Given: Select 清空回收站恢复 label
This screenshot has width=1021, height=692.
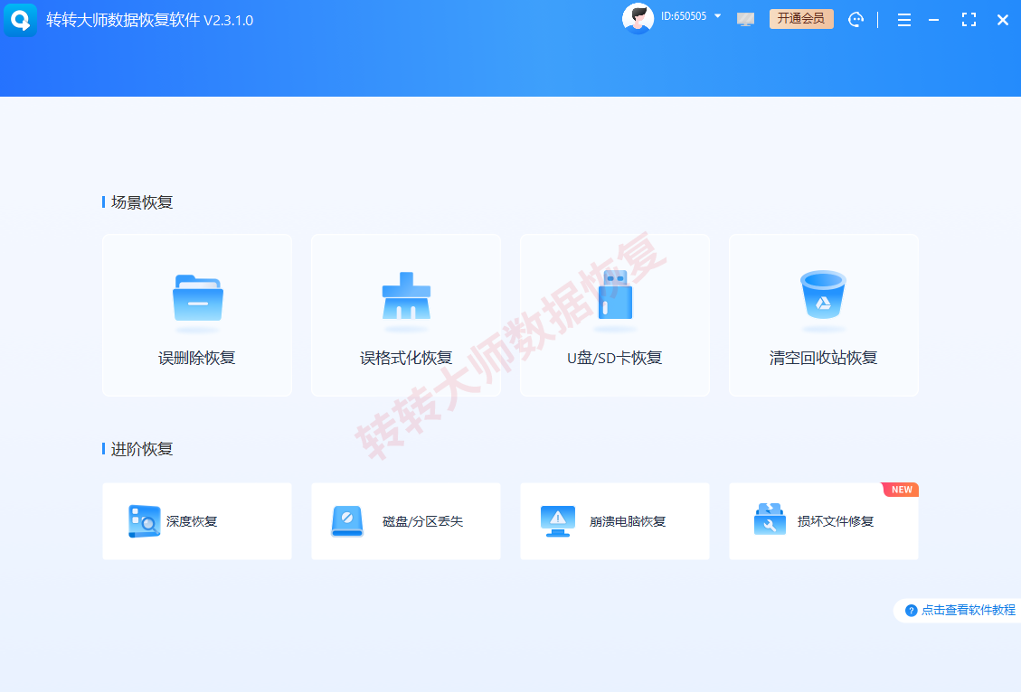Looking at the screenshot, I should (x=824, y=358).
